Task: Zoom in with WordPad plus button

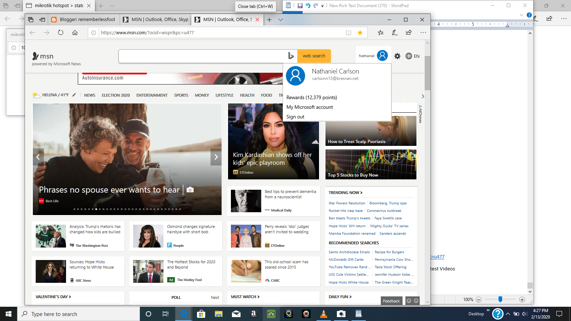Action: 522,300
